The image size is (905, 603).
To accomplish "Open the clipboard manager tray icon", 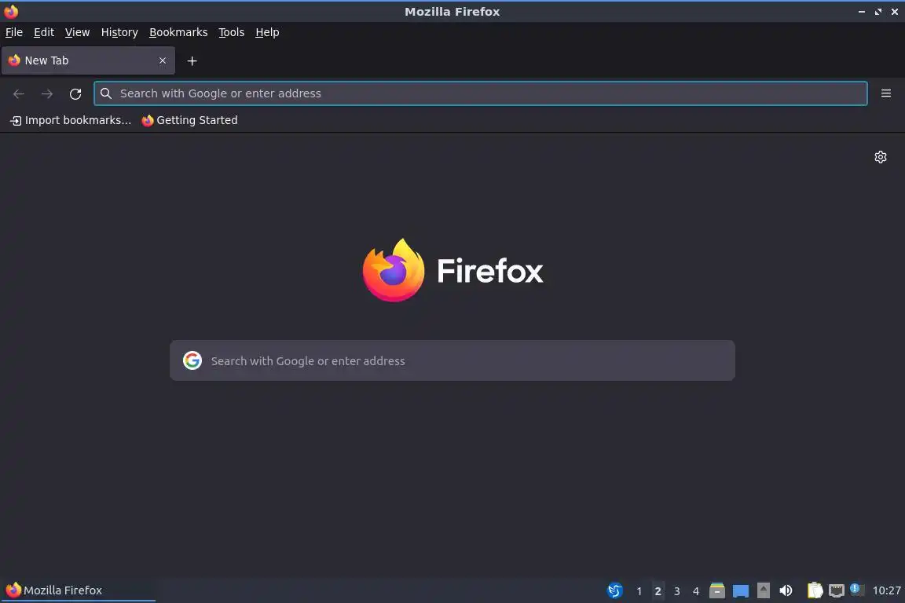I will 815,590.
